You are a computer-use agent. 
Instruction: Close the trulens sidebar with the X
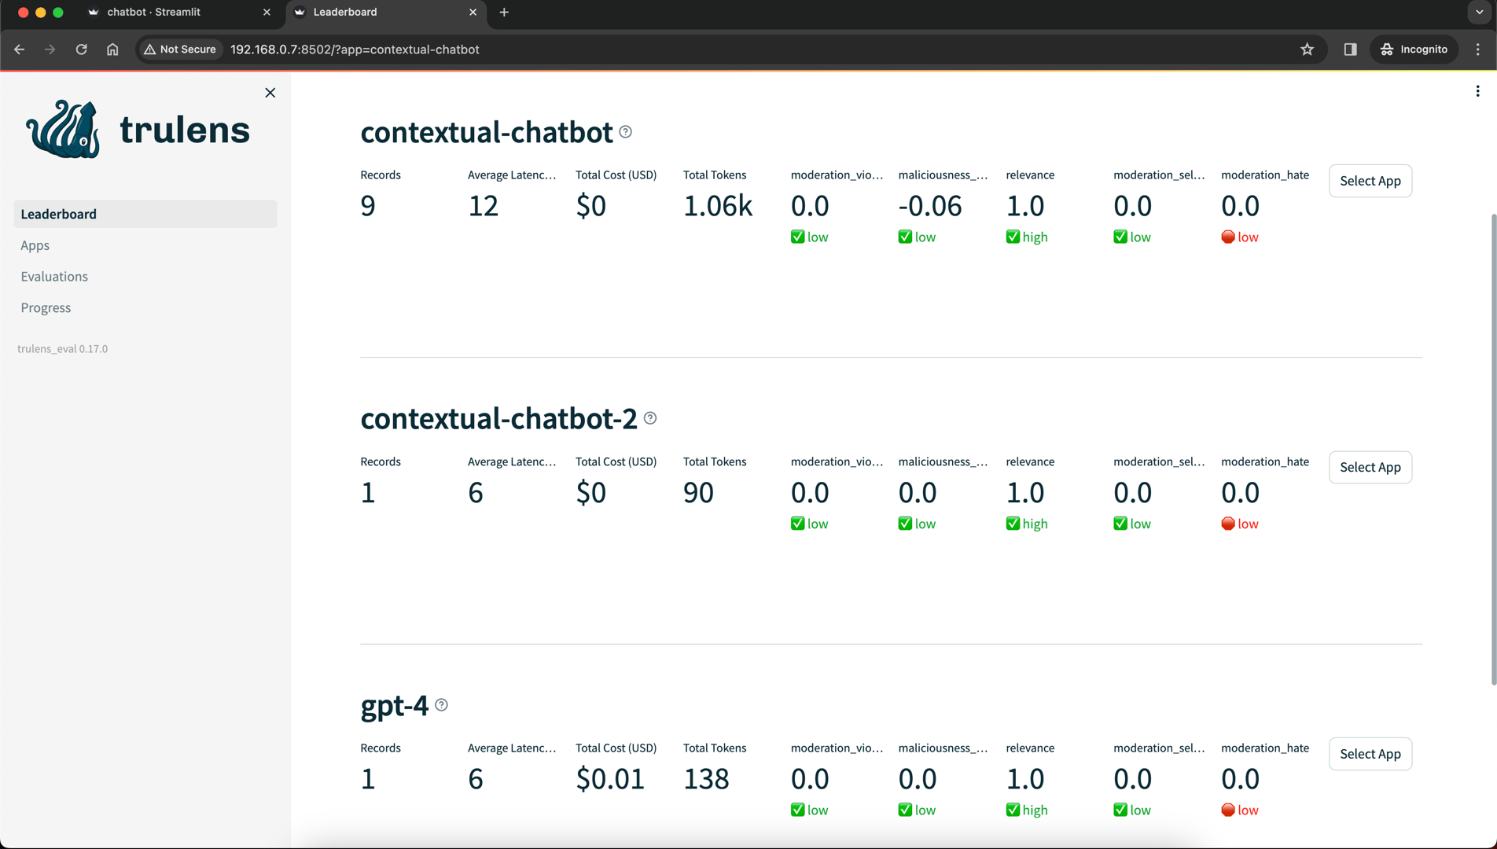(x=270, y=93)
